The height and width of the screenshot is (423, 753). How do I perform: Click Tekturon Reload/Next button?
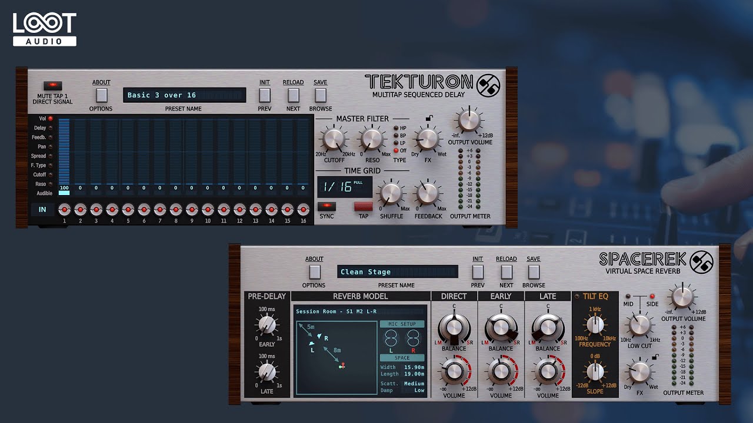[293, 95]
